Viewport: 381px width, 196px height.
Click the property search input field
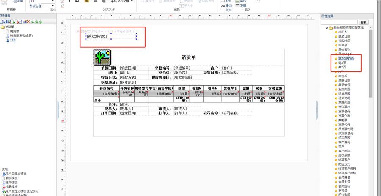339,22
